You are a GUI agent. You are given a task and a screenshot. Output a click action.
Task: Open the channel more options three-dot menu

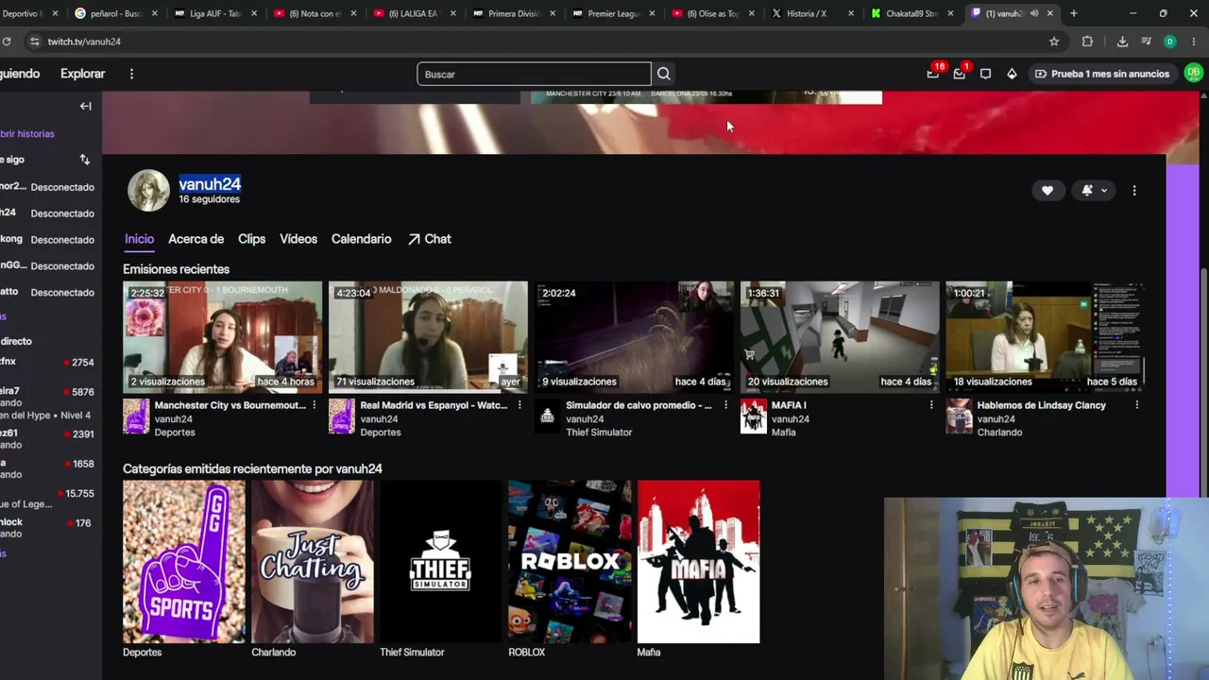pyautogui.click(x=1134, y=190)
